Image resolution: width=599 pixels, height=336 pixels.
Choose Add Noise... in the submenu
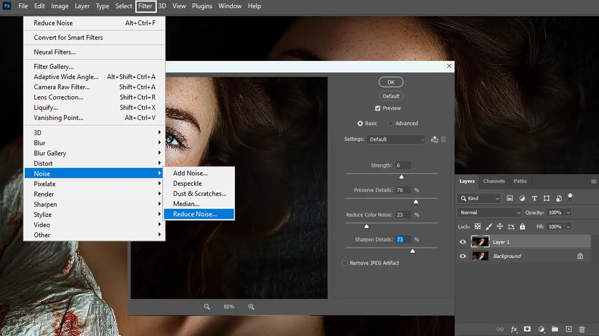(199, 173)
